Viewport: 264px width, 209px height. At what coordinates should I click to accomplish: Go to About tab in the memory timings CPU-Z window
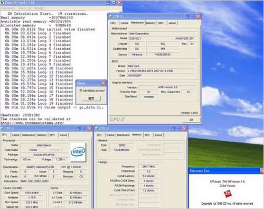(x=158, y=135)
